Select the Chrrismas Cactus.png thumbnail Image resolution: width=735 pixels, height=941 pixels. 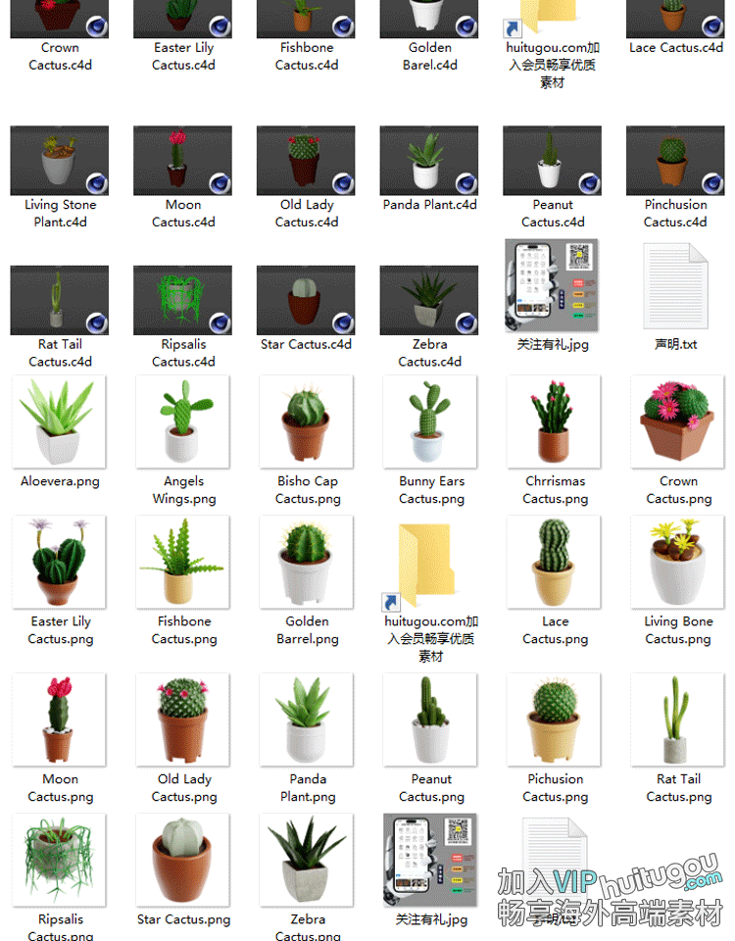pos(553,421)
